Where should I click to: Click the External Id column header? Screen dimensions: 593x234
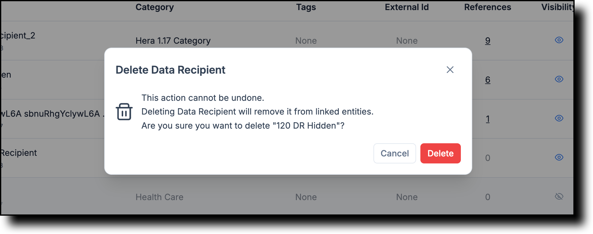tap(407, 7)
